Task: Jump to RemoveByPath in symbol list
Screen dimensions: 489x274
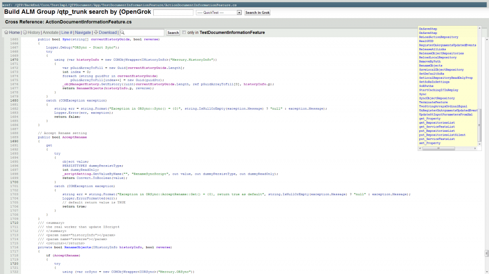Action: tap(430, 62)
